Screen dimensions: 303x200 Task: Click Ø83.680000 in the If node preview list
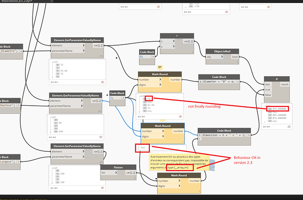click(279, 115)
